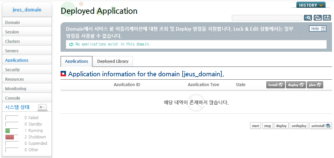Click the State column header
Screen dimensions: 334x158
pos(241,85)
